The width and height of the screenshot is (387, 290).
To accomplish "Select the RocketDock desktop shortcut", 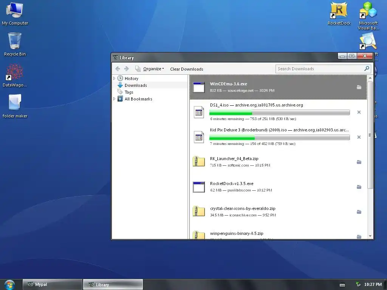I will click(339, 13).
